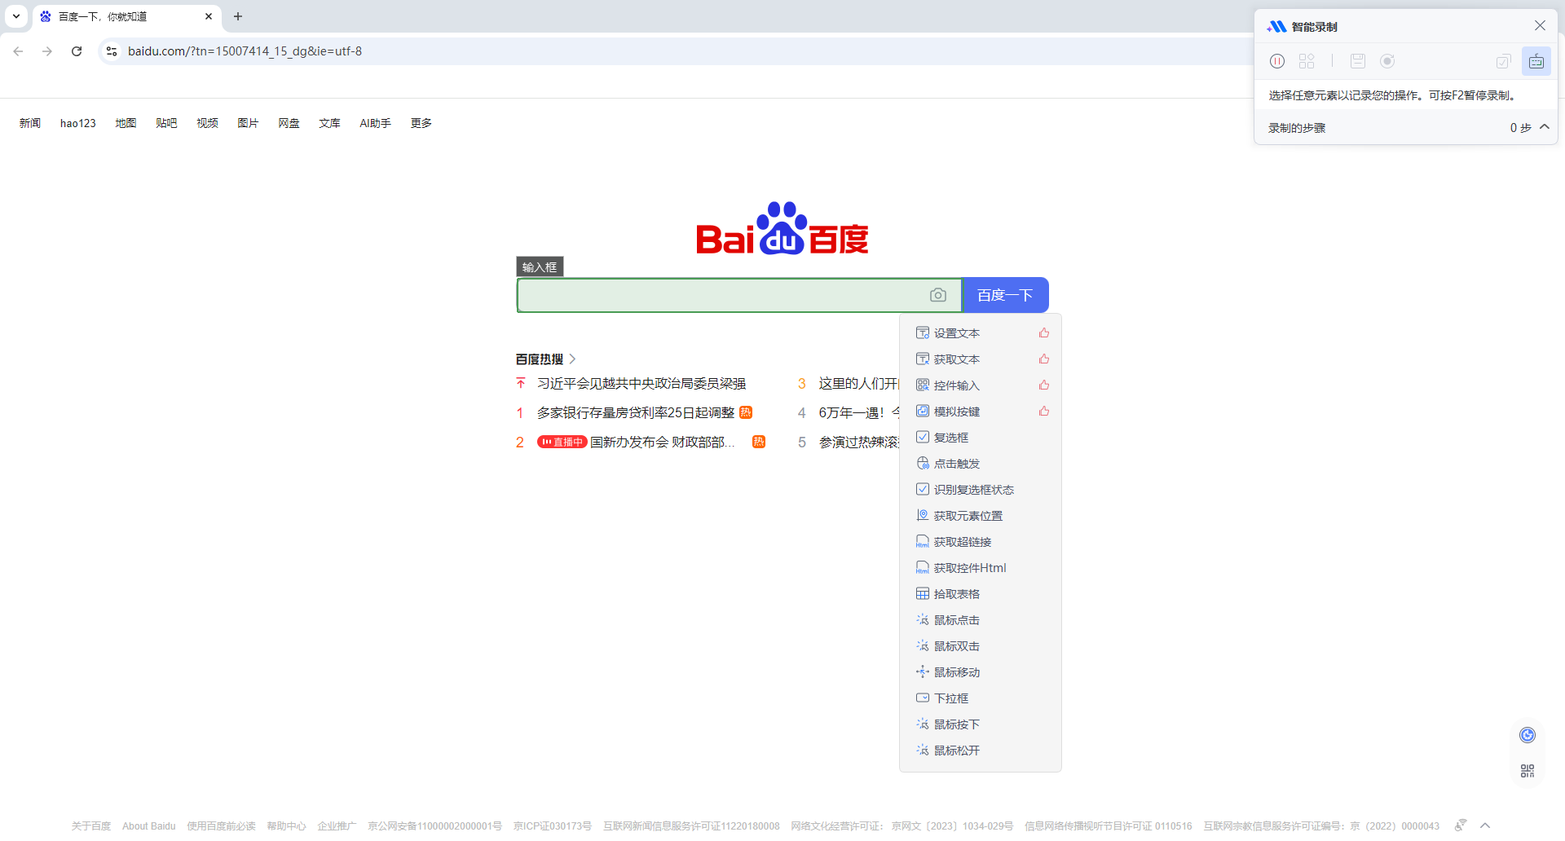Reload the Baidu page

(x=77, y=51)
